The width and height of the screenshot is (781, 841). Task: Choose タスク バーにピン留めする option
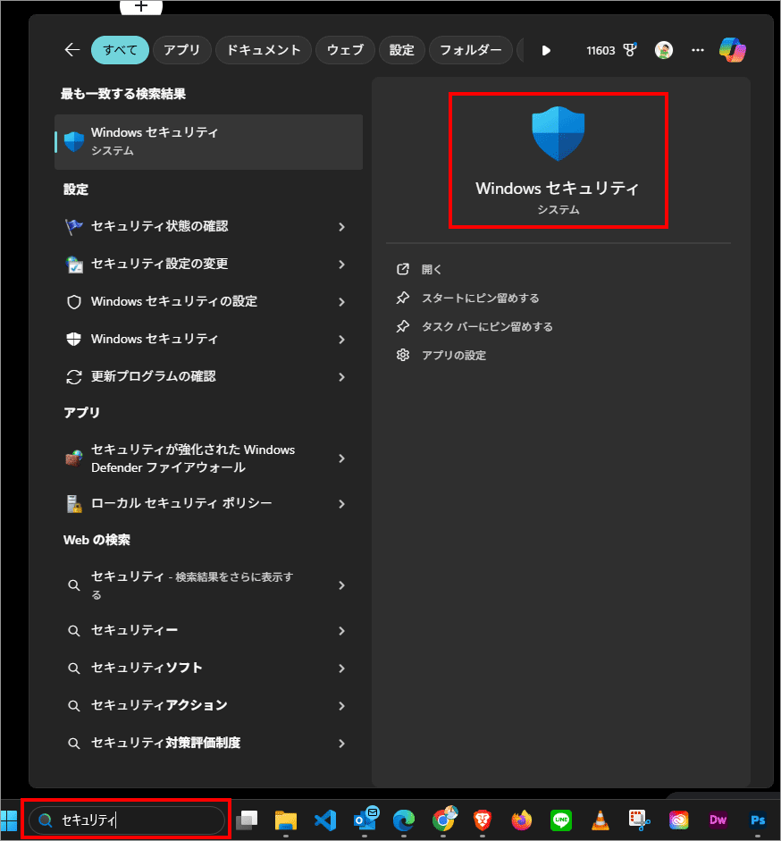487,327
